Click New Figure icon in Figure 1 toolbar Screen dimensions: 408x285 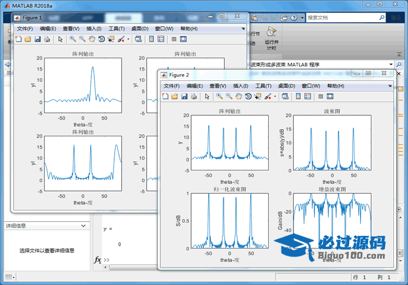[x=18, y=39]
